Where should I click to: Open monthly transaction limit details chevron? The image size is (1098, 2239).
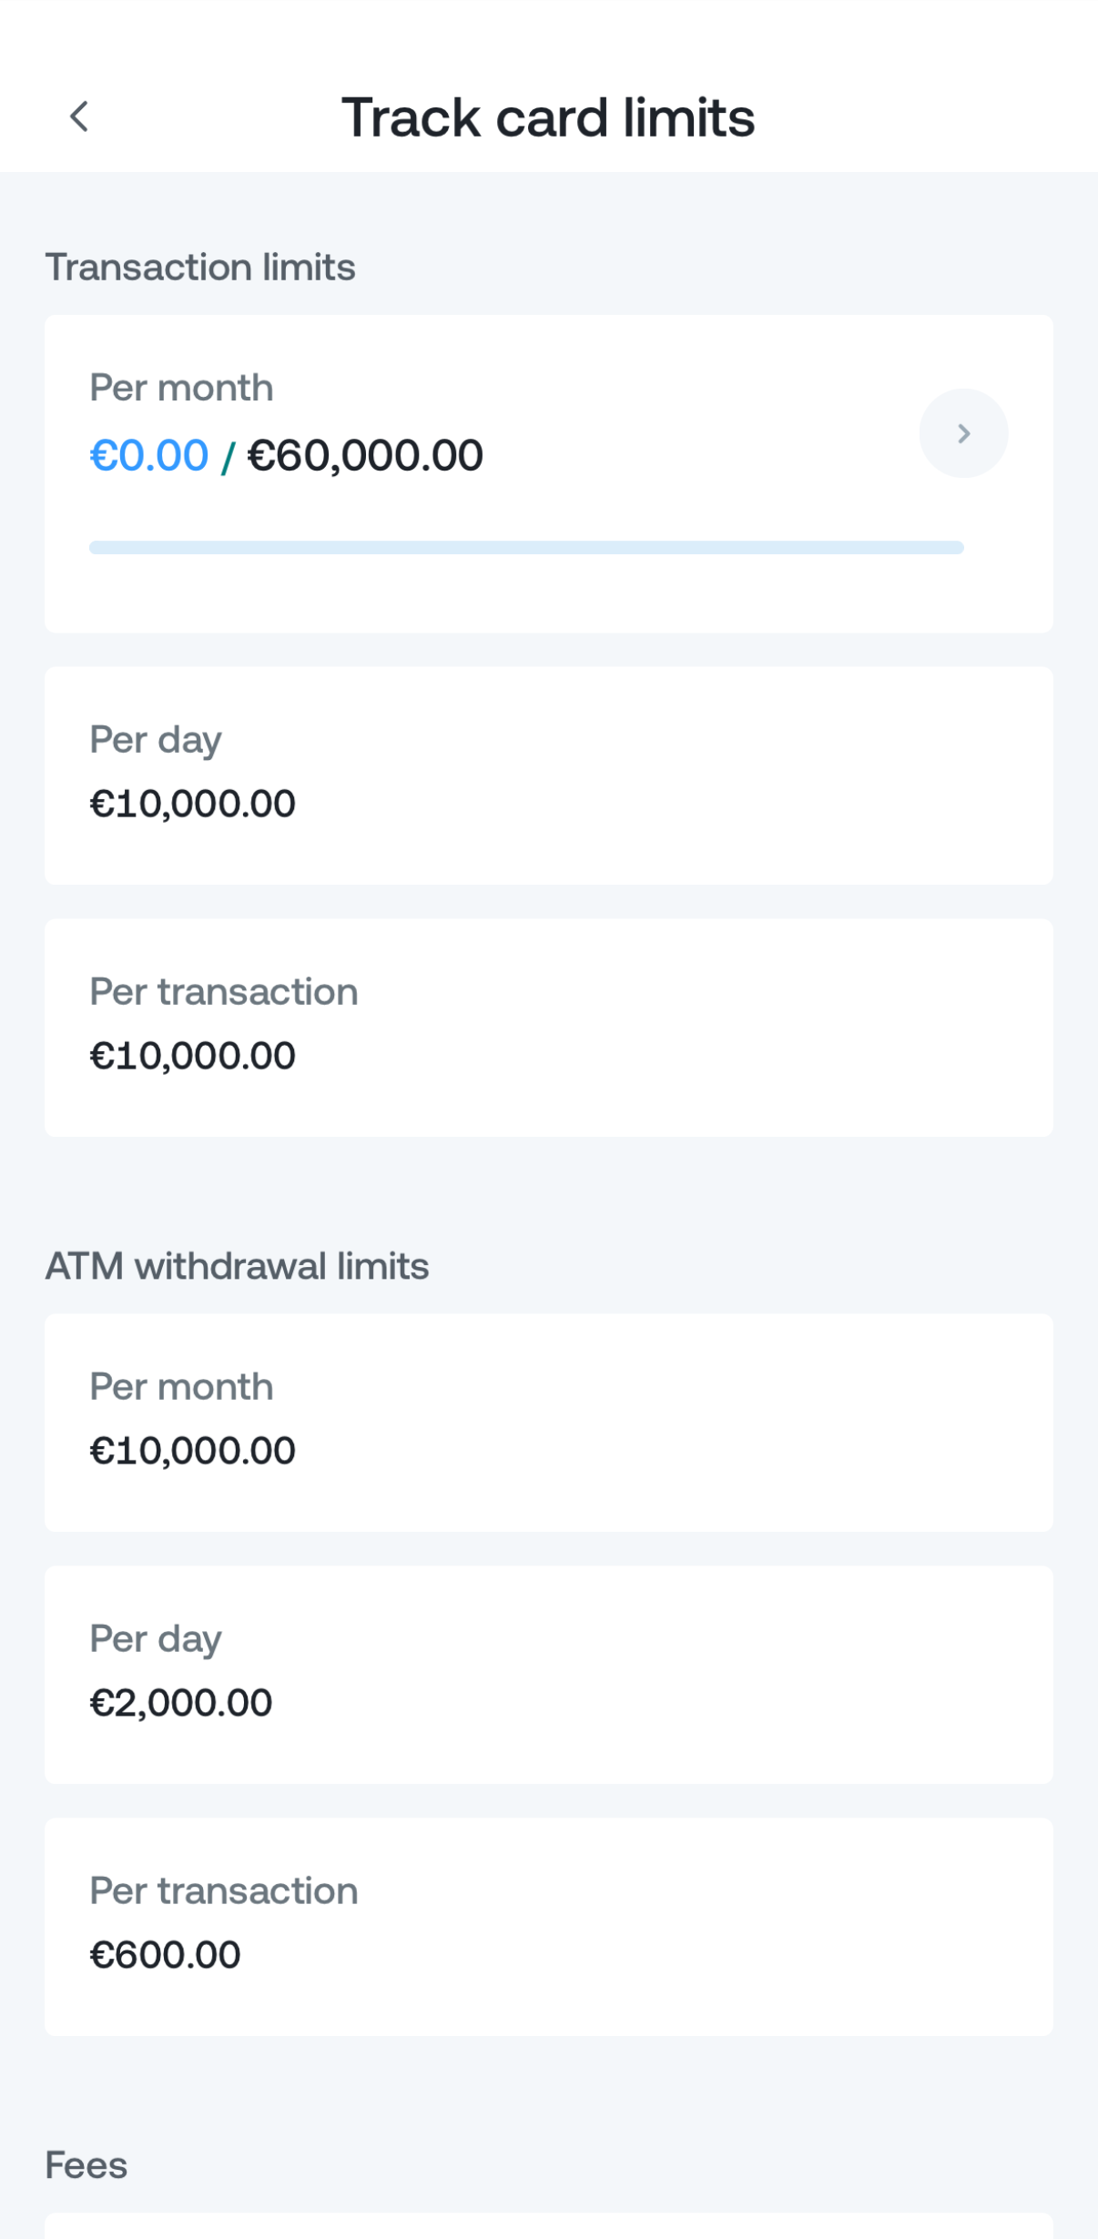[x=963, y=433]
